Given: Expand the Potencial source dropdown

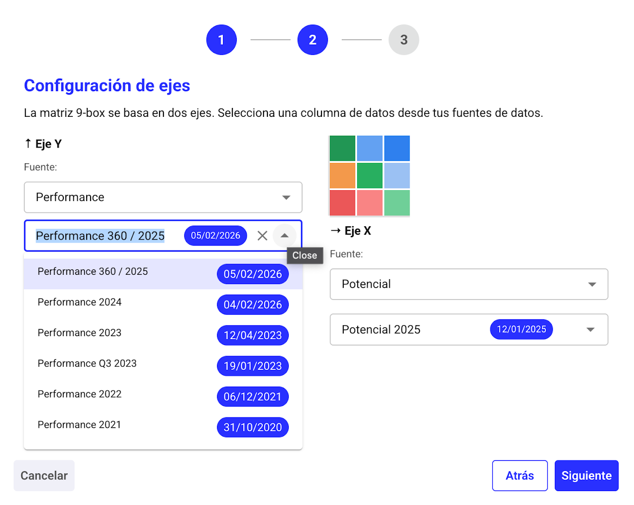Looking at the screenshot, I should click(x=469, y=284).
